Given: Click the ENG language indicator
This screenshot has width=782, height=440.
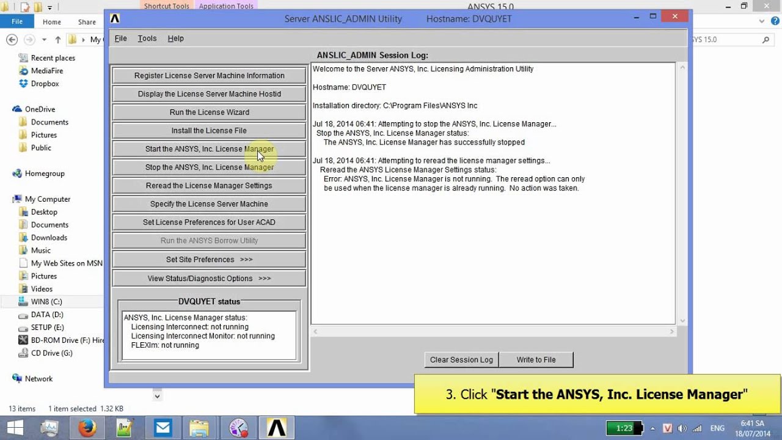Looking at the screenshot, I should [717, 428].
